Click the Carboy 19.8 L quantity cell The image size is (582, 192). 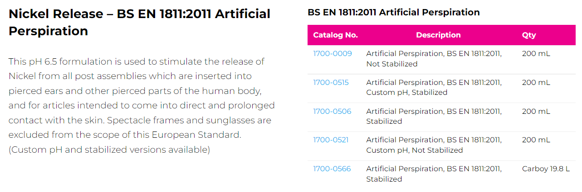click(546, 169)
